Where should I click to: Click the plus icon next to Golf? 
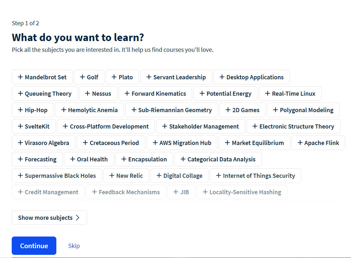pyautogui.click(x=82, y=77)
